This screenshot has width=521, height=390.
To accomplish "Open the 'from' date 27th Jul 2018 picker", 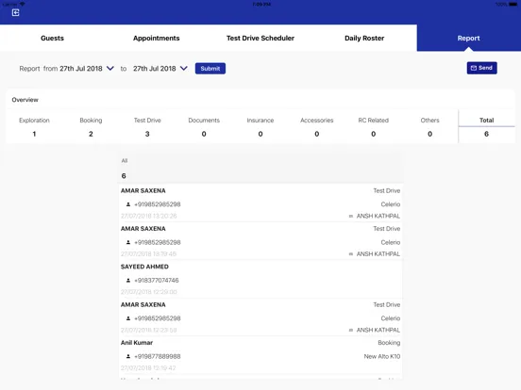I will pos(81,69).
